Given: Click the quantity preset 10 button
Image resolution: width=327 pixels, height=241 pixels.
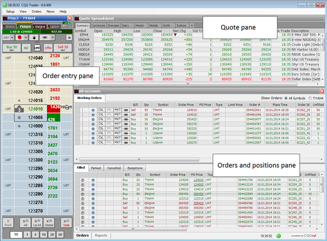Looking at the screenshot, I should click(x=44, y=235).
